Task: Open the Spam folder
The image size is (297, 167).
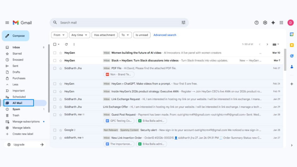Action: click(16, 109)
